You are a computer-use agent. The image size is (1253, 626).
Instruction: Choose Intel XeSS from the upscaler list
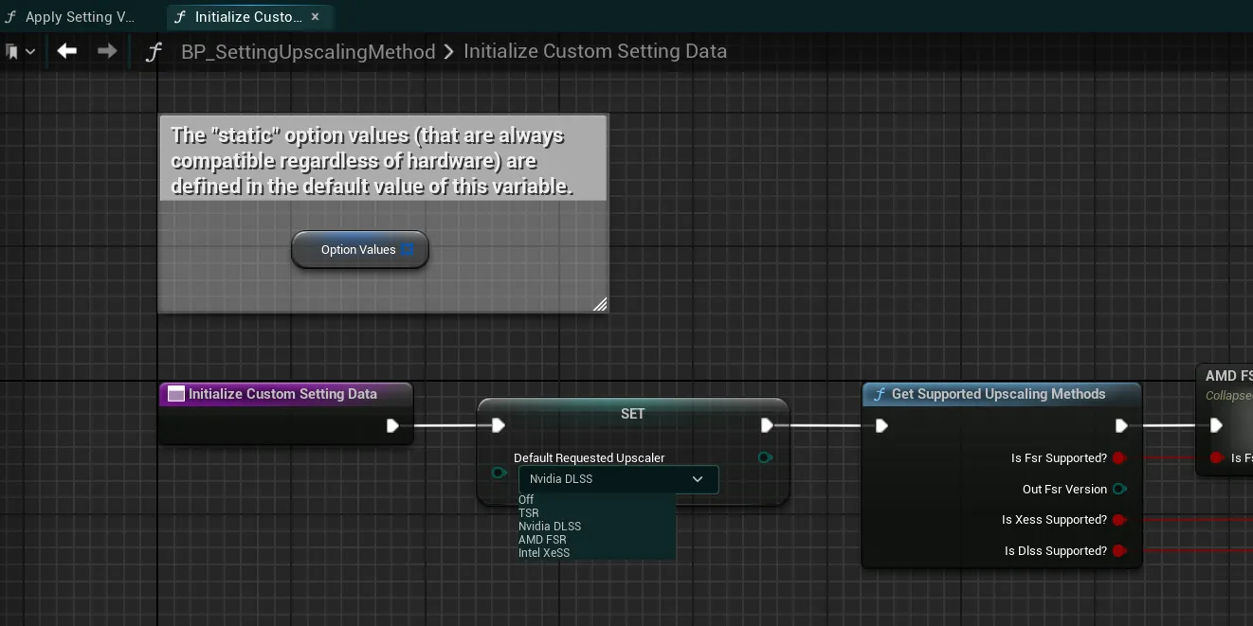coord(544,553)
